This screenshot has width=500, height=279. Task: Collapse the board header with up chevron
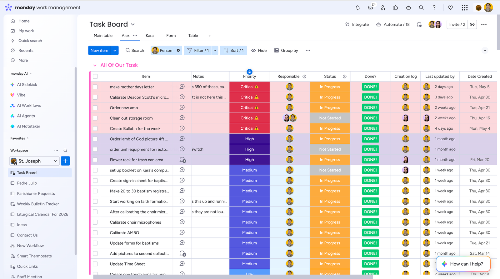click(x=485, y=50)
